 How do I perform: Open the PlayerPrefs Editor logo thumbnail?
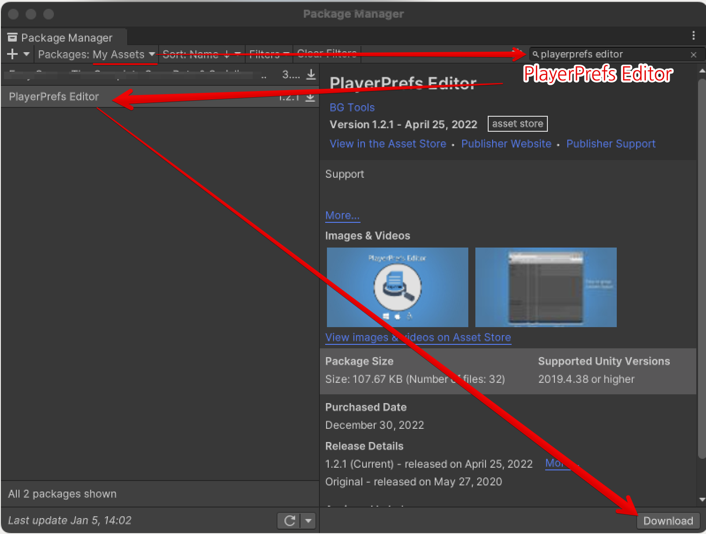click(x=397, y=287)
